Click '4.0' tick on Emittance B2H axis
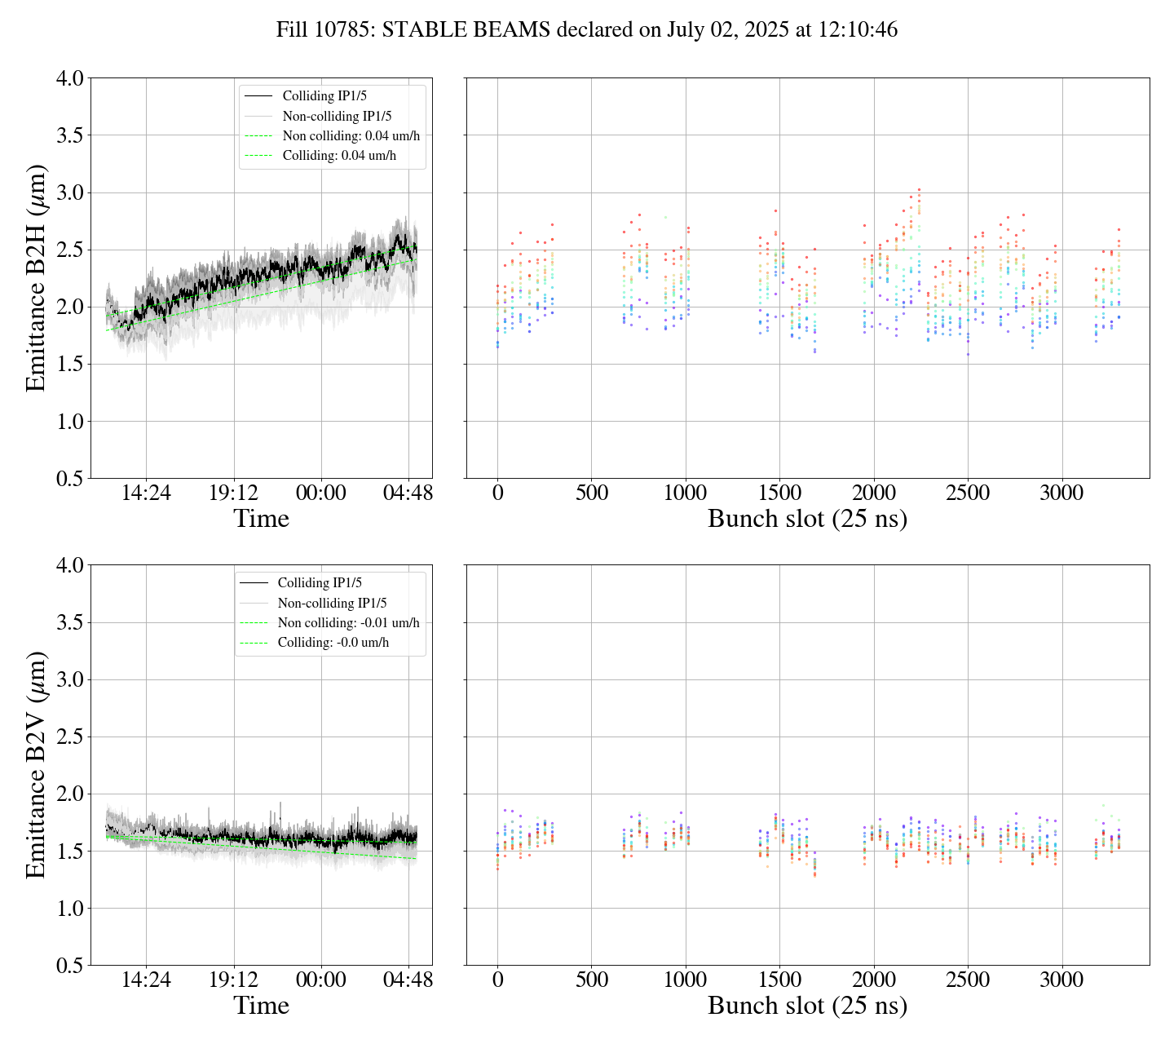 (x=69, y=79)
